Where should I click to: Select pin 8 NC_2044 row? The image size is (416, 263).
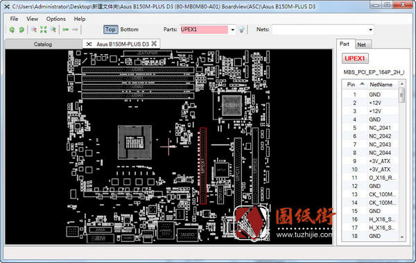tap(370, 153)
